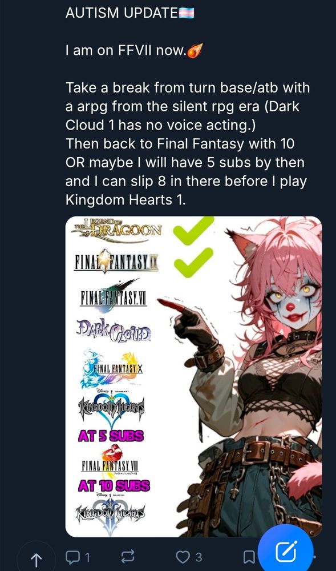Open replies with the comment bubble icon
The height and width of the screenshot is (571, 336).
click(x=72, y=556)
